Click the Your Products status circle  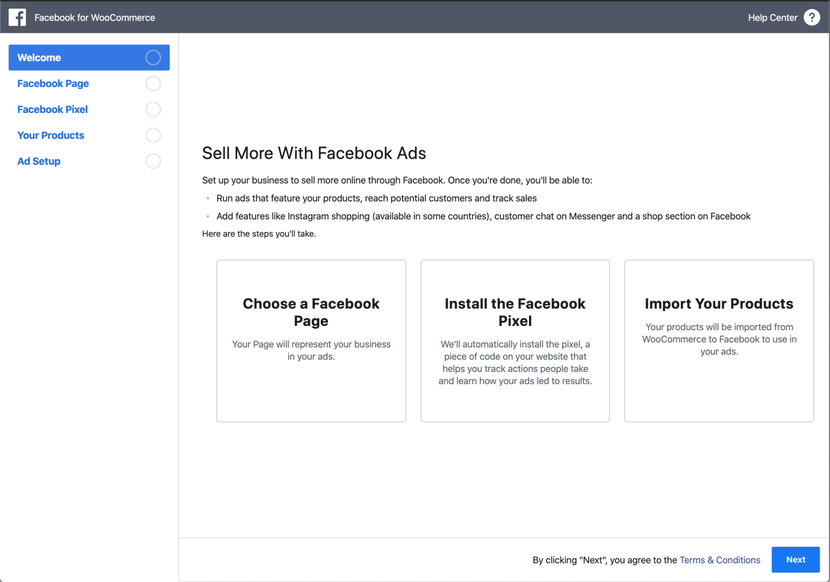tap(153, 135)
